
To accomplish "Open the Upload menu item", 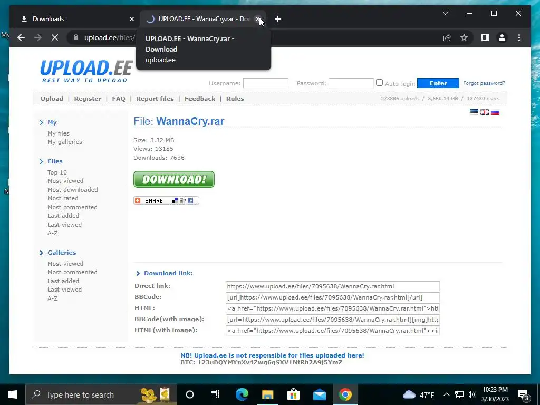I will (x=52, y=99).
